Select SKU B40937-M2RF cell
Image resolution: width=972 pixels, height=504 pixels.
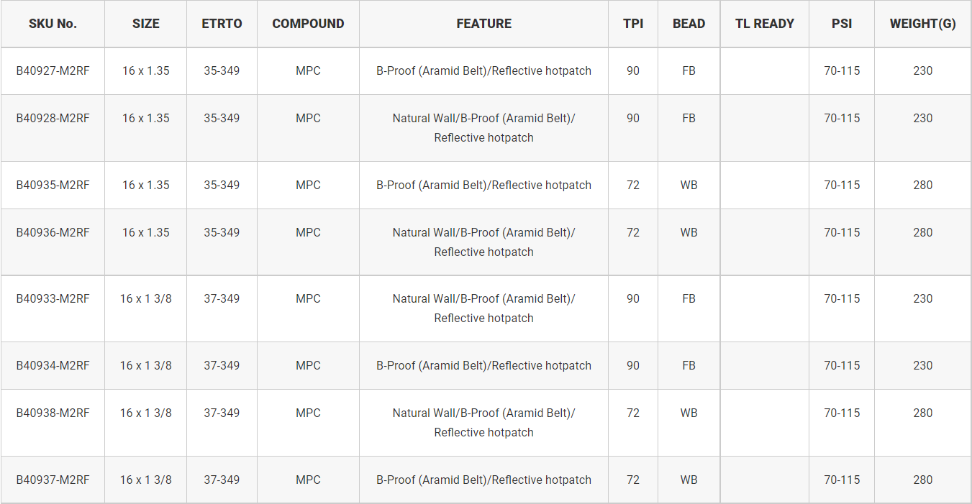tap(53, 480)
